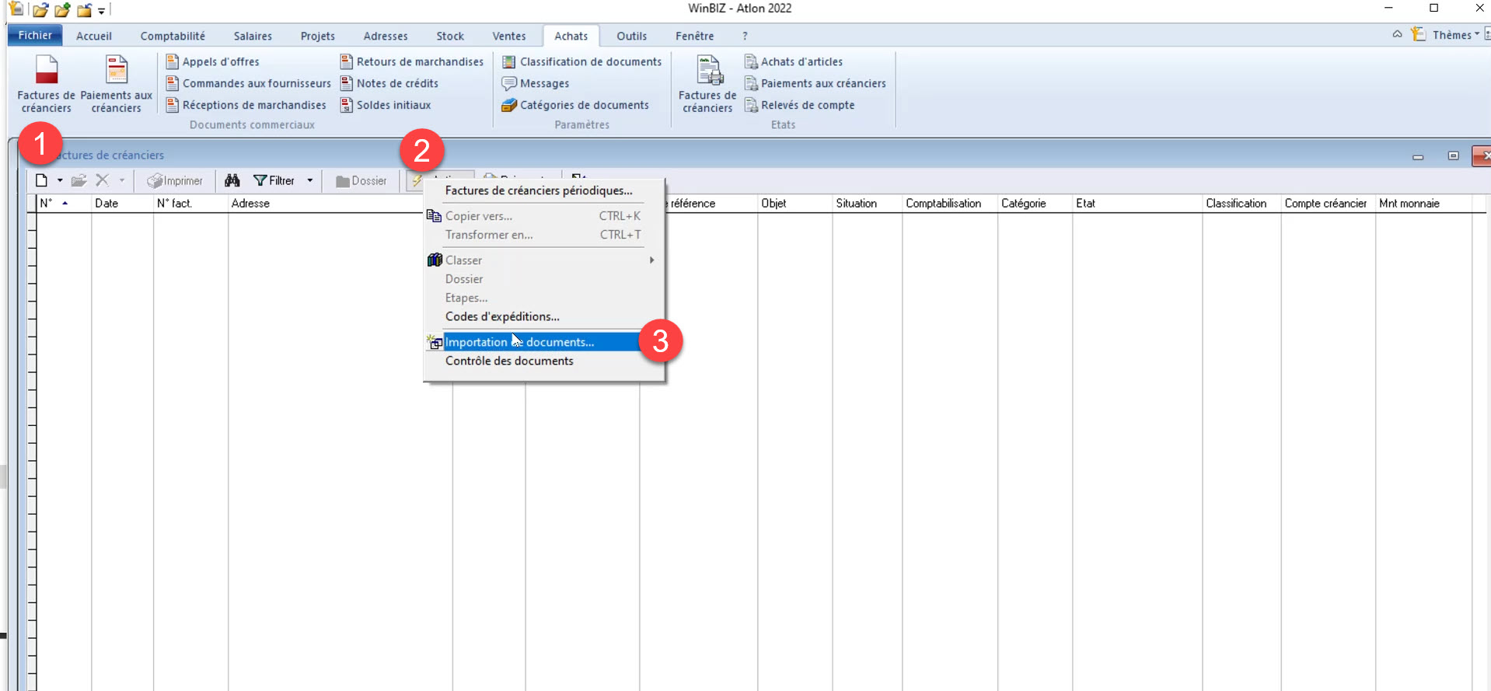The image size is (1491, 691).
Task: Open the ? help tab
Action: 745,36
